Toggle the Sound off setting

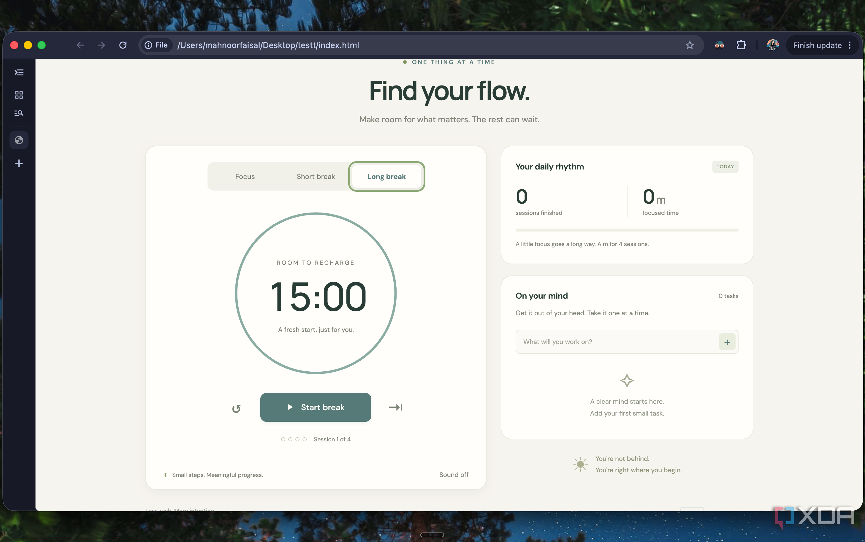[454, 475]
